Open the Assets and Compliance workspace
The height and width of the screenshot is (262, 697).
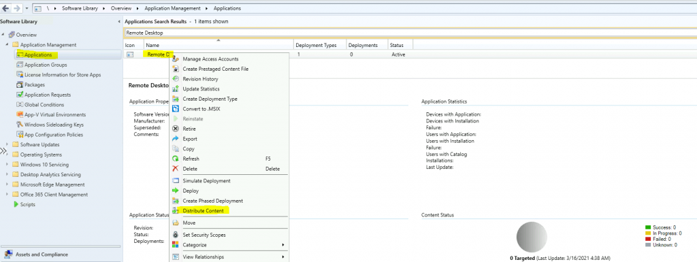point(42,255)
